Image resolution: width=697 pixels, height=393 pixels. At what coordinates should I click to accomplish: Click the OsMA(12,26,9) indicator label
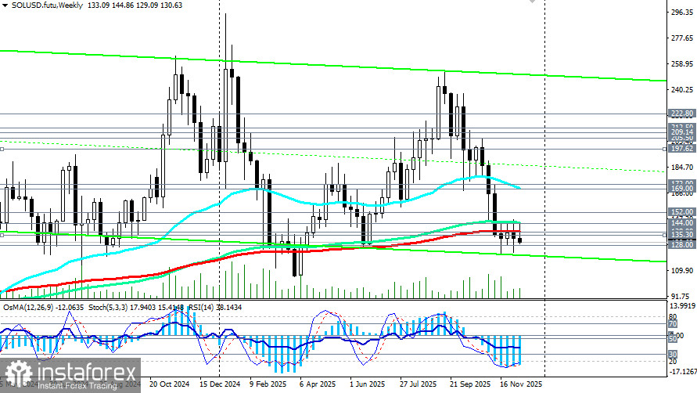pyautogui.click(x=44, y=307)
